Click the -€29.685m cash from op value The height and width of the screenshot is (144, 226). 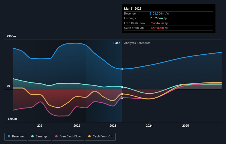click(157, 28)
